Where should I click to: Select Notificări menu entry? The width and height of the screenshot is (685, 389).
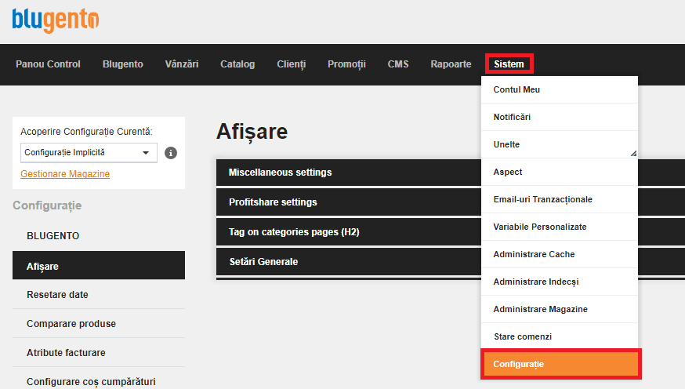click(x=560, y=117)
